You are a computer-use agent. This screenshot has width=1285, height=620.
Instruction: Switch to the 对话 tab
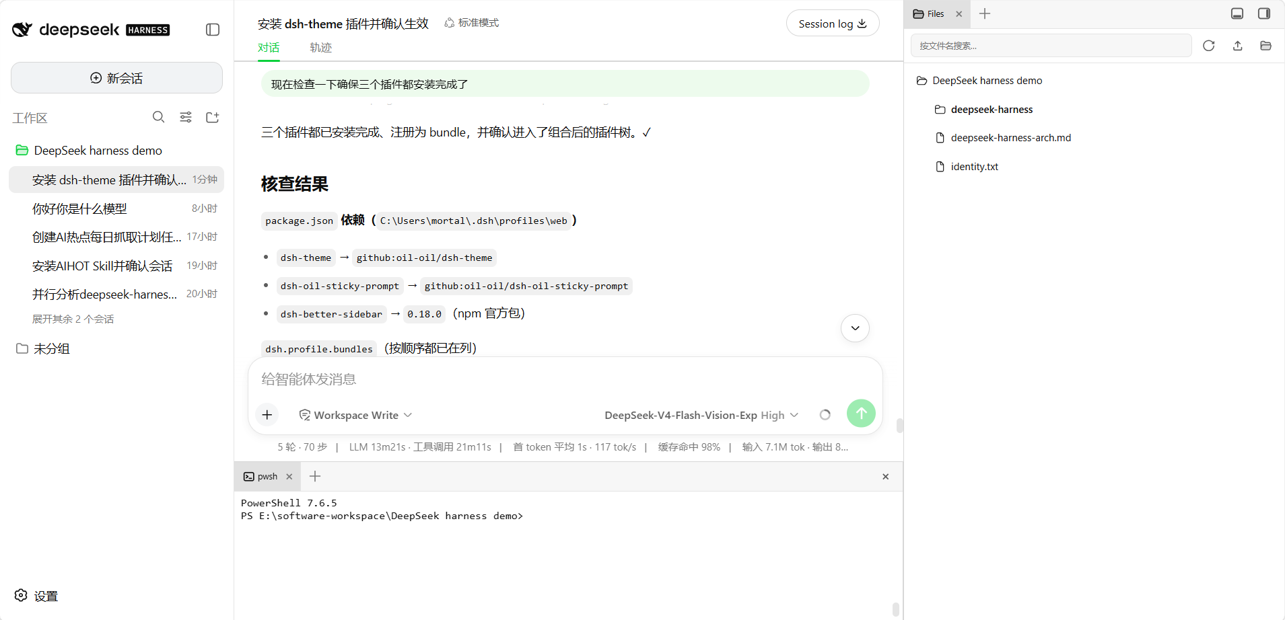(x=269, y=48)
